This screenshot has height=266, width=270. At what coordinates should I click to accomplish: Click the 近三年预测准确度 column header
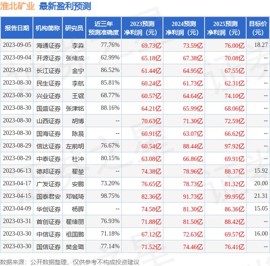[x=104, y=28]
